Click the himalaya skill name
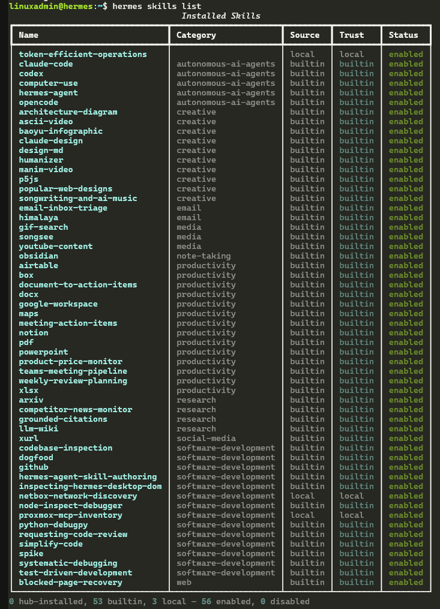 point(38,217)
